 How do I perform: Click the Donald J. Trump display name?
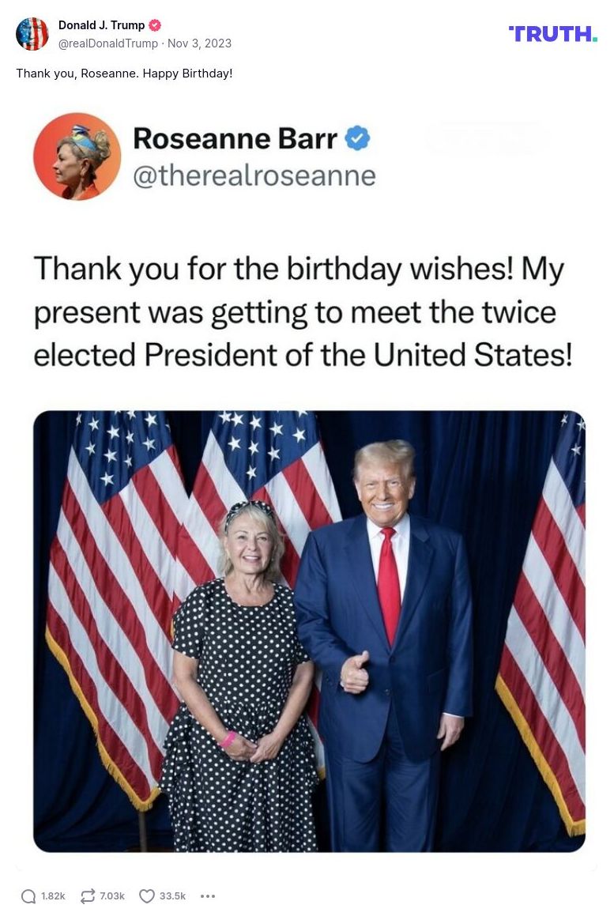point(104,25)
